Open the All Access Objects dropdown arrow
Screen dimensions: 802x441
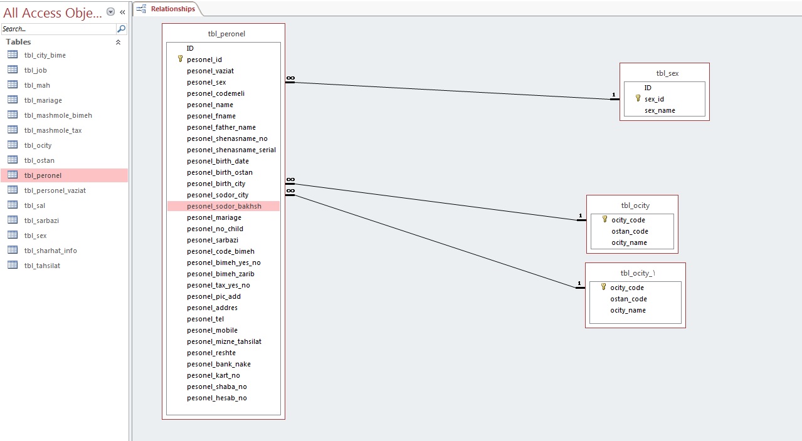(x=111, y=12)
